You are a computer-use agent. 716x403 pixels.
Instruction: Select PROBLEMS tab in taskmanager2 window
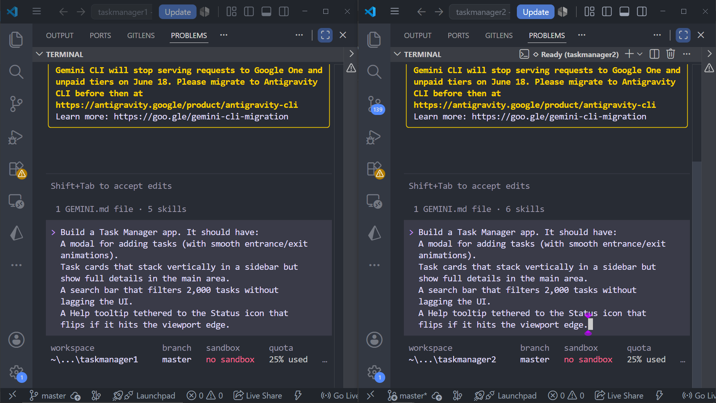point(547,35)
